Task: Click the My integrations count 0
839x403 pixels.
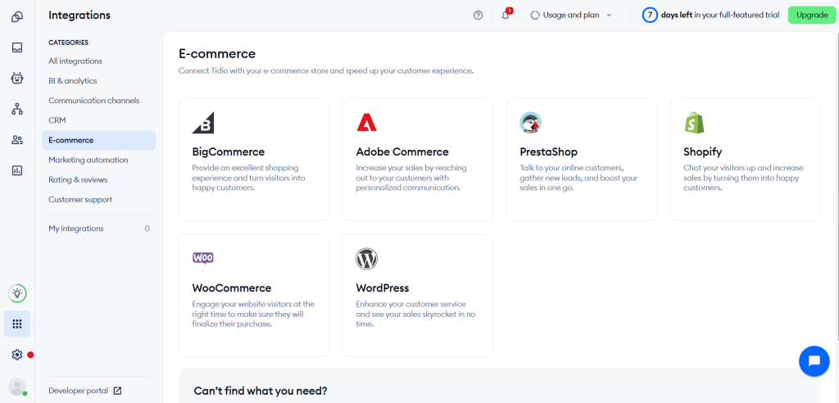Action: click(x=147, y=229)
